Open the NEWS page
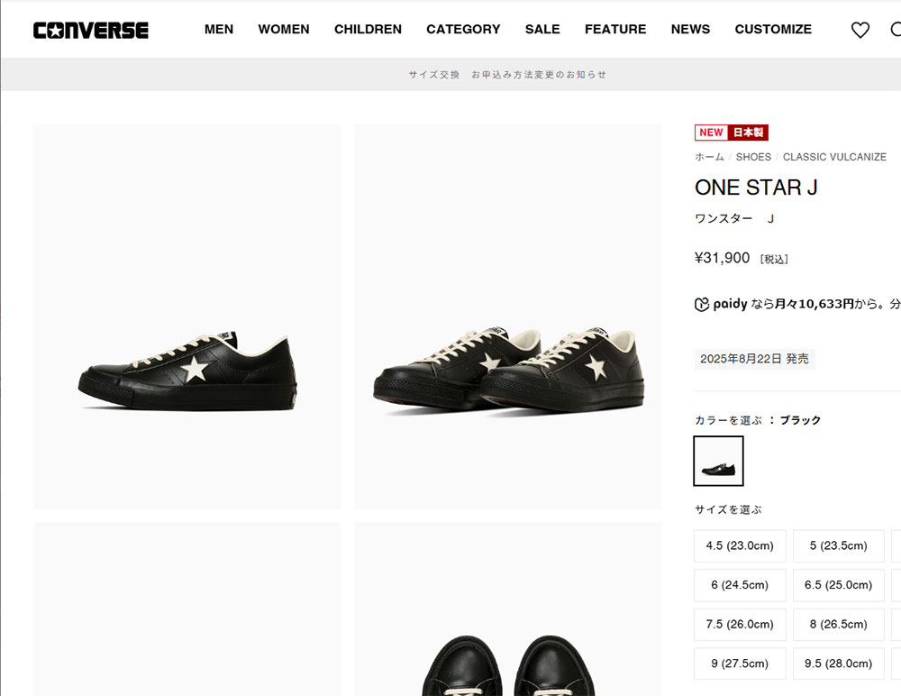The height and width of the screenshot is (696, 901). pos(690,30)
